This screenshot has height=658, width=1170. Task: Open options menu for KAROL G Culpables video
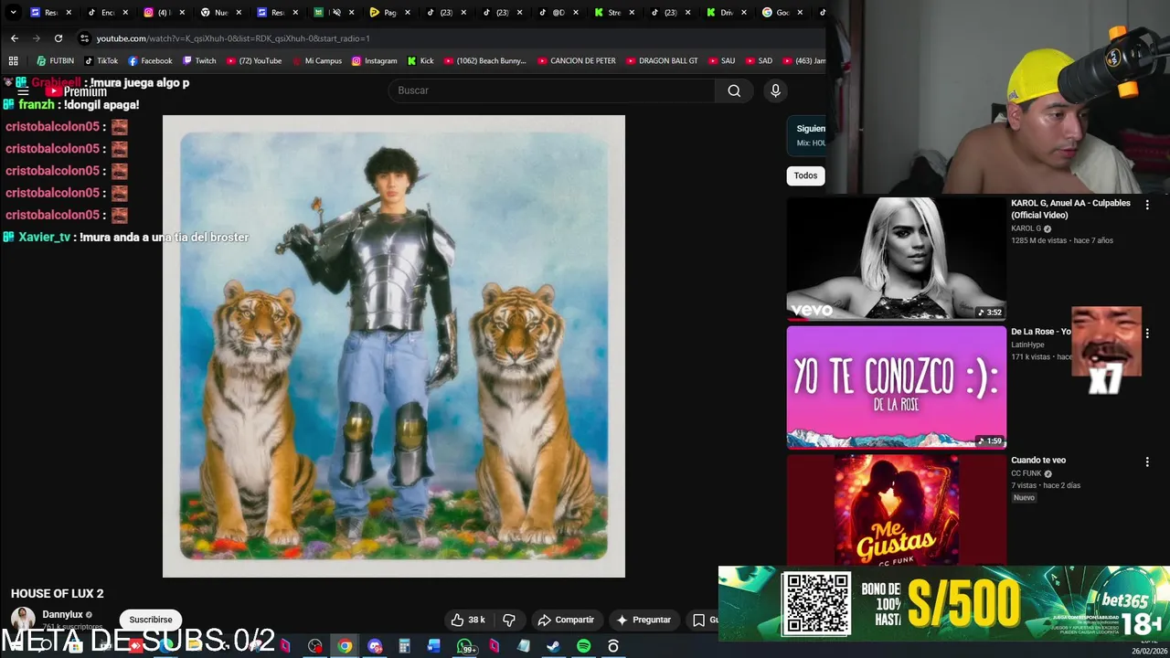(x=1147, y=206)
